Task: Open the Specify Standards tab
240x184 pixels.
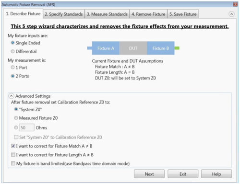Action: coord(64,14)
